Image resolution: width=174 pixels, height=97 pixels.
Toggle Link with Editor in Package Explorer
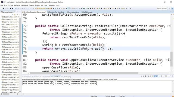(x=14, y=15)
